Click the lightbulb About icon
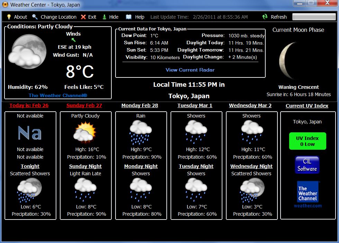Viewport: 339px width, 243px height. (x=9, y=17)
